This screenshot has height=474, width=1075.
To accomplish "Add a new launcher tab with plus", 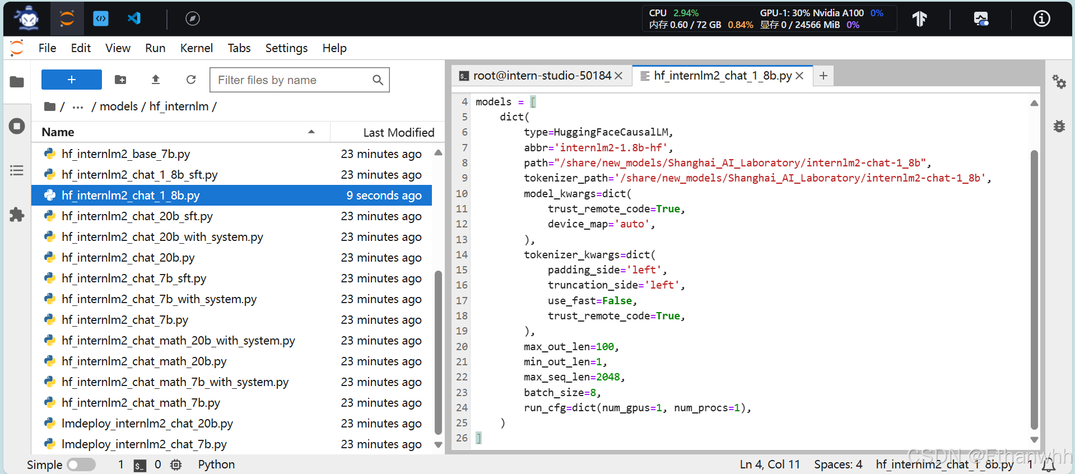I will (x=823, y=76).
